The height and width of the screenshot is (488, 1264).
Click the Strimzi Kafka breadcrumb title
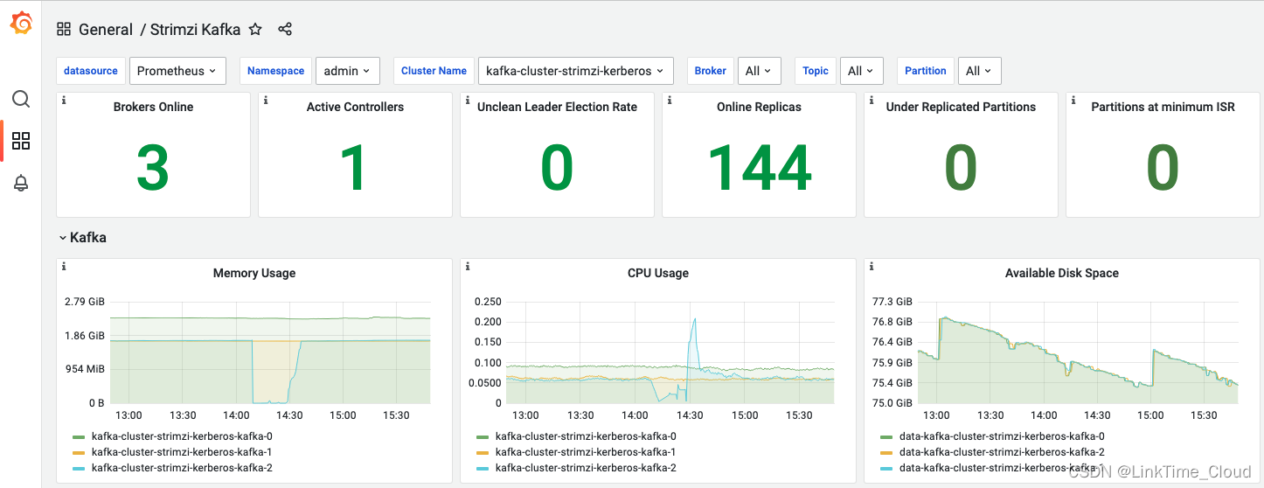tap(195, 29)
